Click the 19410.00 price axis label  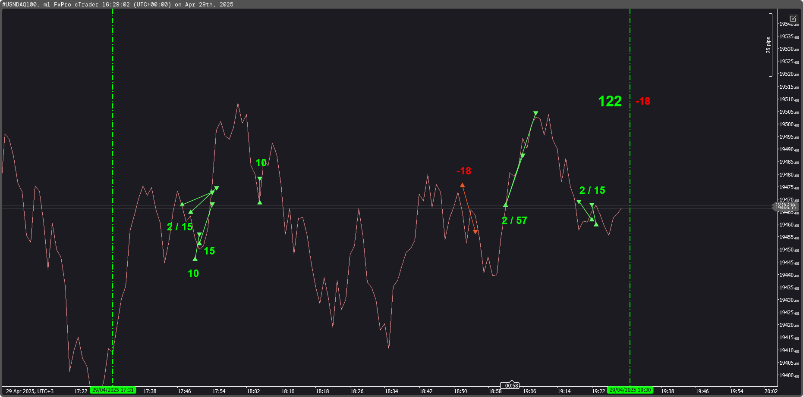789,350
